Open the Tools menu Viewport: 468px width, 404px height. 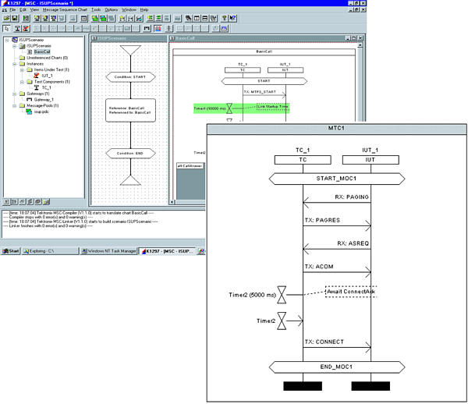coord(95,9)
